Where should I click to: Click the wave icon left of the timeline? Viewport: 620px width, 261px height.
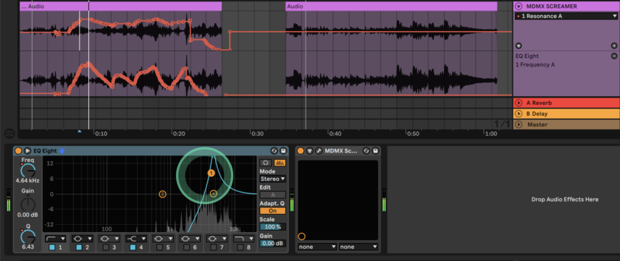coord(9,134)
